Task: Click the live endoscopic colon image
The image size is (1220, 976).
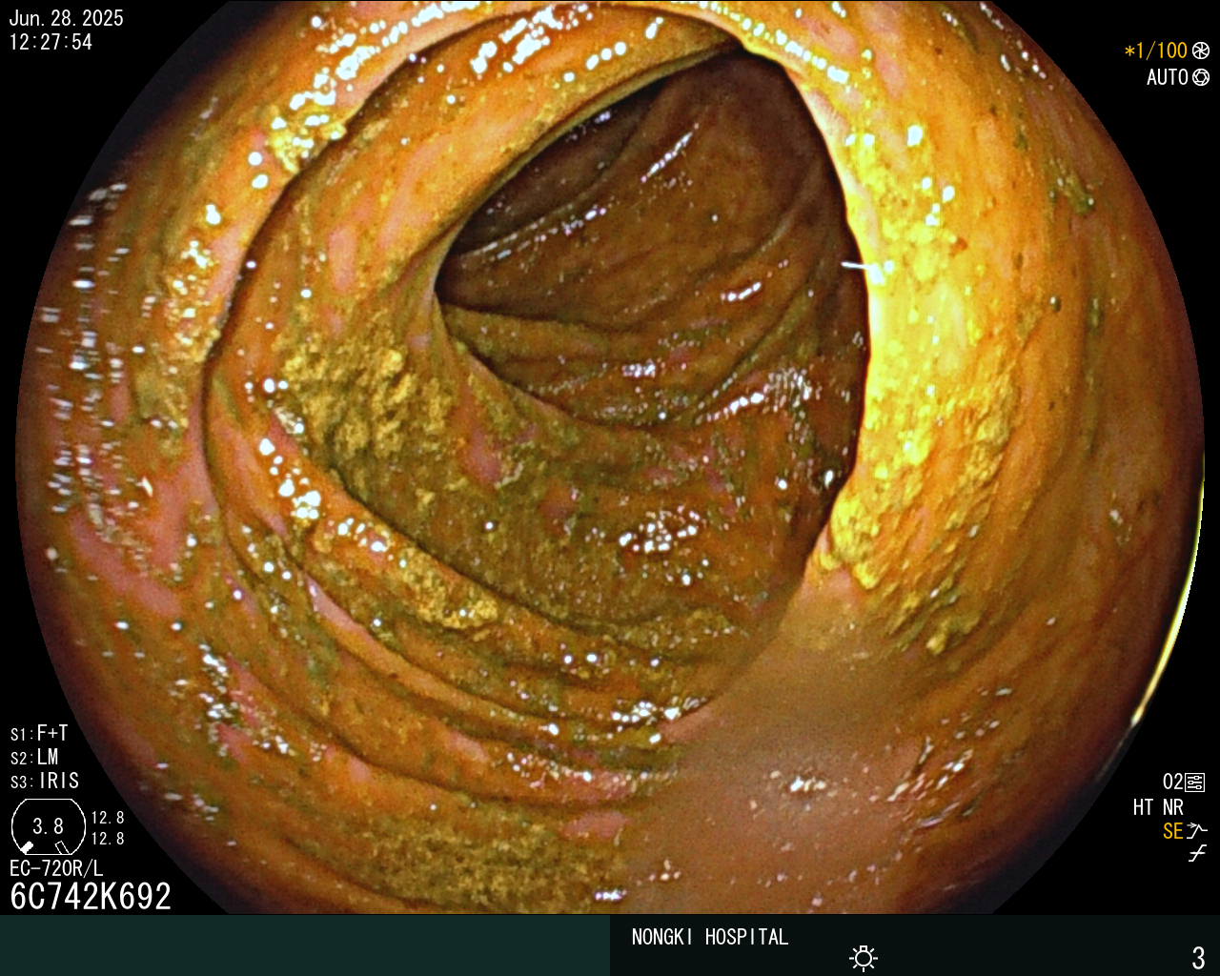Action: (610, 457)
